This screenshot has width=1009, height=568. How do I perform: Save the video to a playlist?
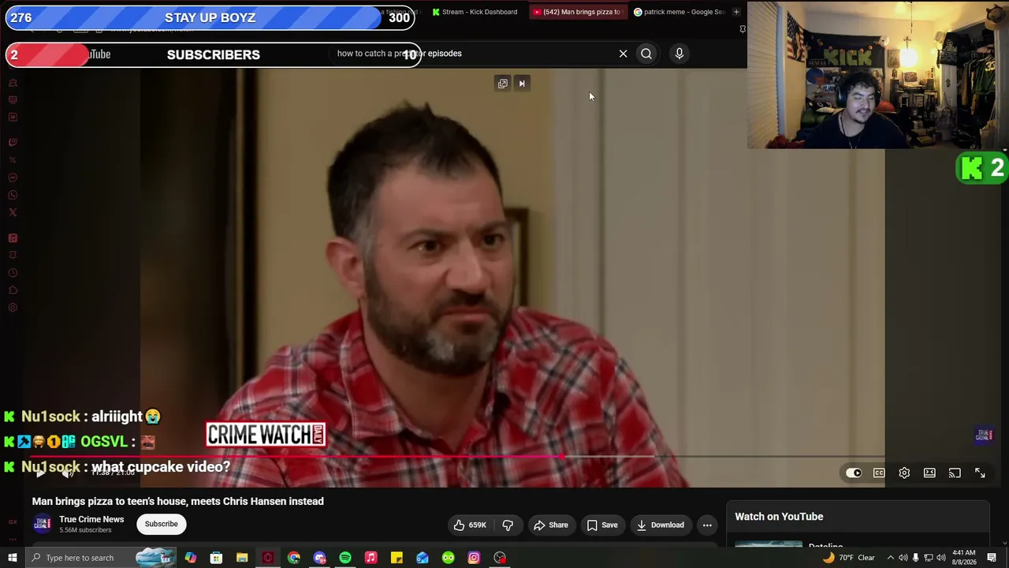(x=601, y=525)
